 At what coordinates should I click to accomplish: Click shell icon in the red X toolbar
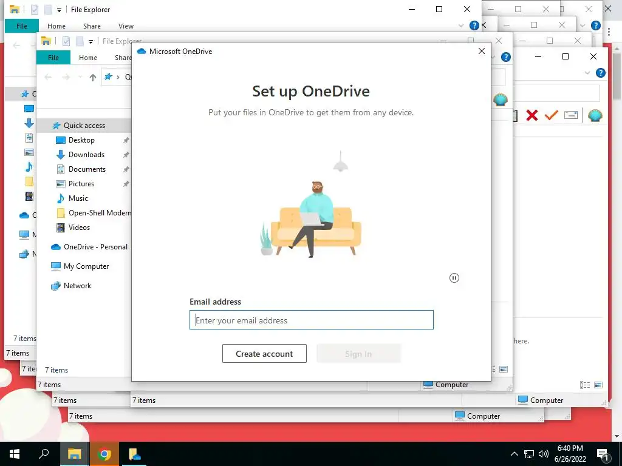pos(595,115)
